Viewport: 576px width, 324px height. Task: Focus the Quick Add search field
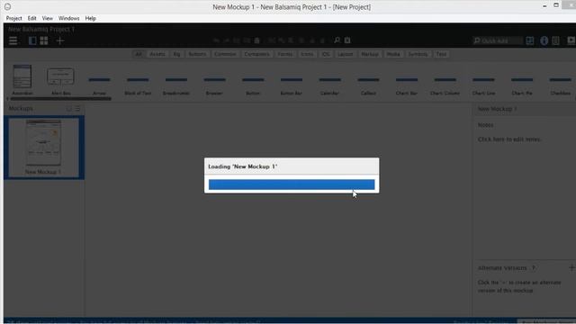click(x=498, y=40)
